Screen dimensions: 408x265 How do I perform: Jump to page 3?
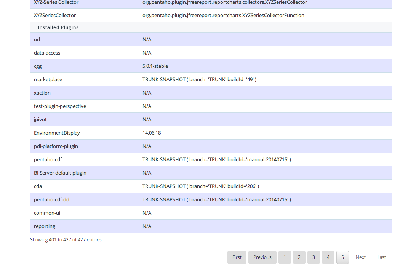click(x=314, y=257)
